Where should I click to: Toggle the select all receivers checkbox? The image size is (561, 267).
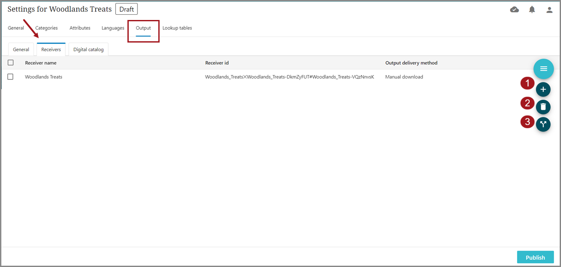coord(11,63)
